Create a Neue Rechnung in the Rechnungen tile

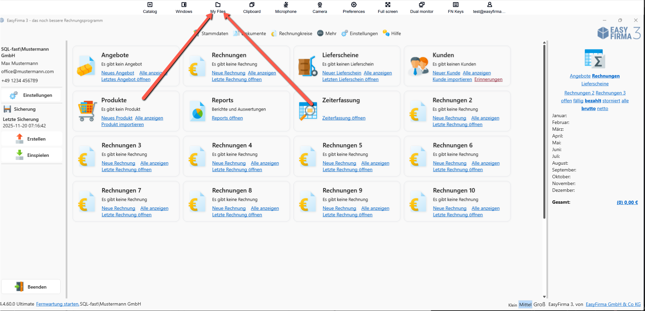(x=228, y=73)
